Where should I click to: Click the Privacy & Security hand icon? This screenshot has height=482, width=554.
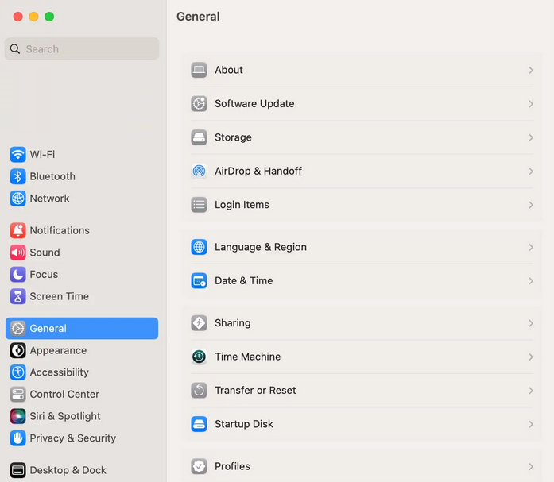pyautogui.click(x=17, y=438)
